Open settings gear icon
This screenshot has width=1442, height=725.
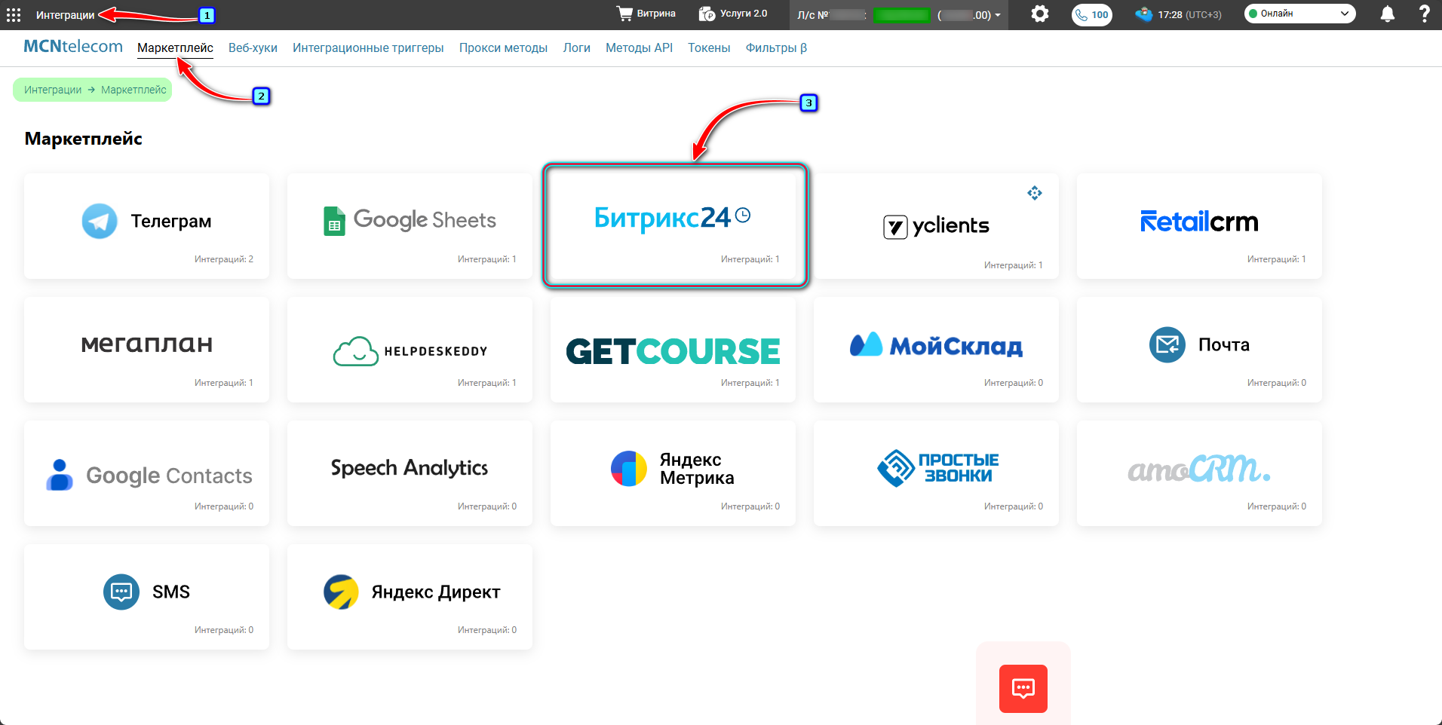tap(1040, 14)
